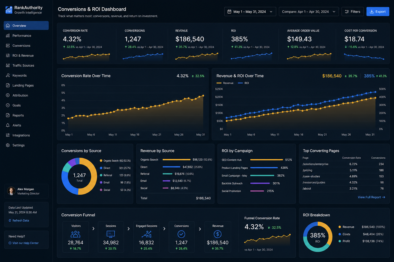Click the Revenue legend swatch in Revenue & ROI chart

[219, 83]
